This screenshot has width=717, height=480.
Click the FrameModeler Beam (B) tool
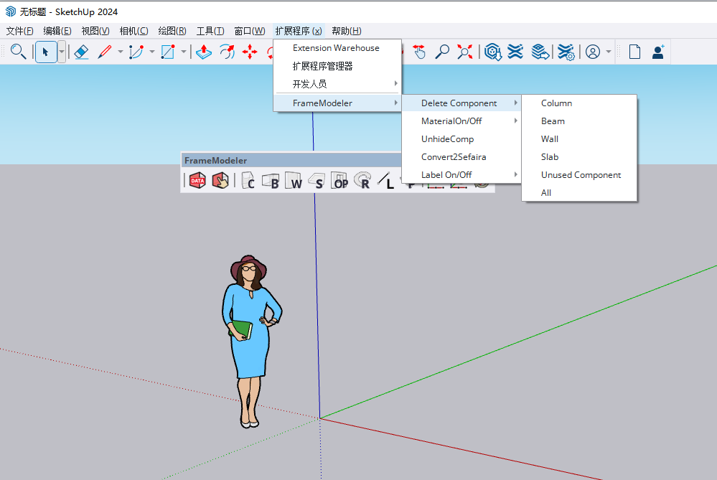(x=271, y=182)
